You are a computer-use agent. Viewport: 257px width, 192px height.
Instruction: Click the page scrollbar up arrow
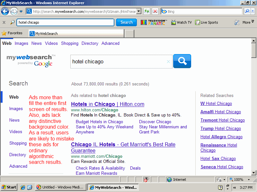click(253, 41)
